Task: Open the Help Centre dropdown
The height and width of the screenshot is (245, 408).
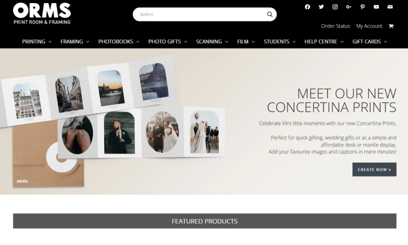Action: point(324,41)
